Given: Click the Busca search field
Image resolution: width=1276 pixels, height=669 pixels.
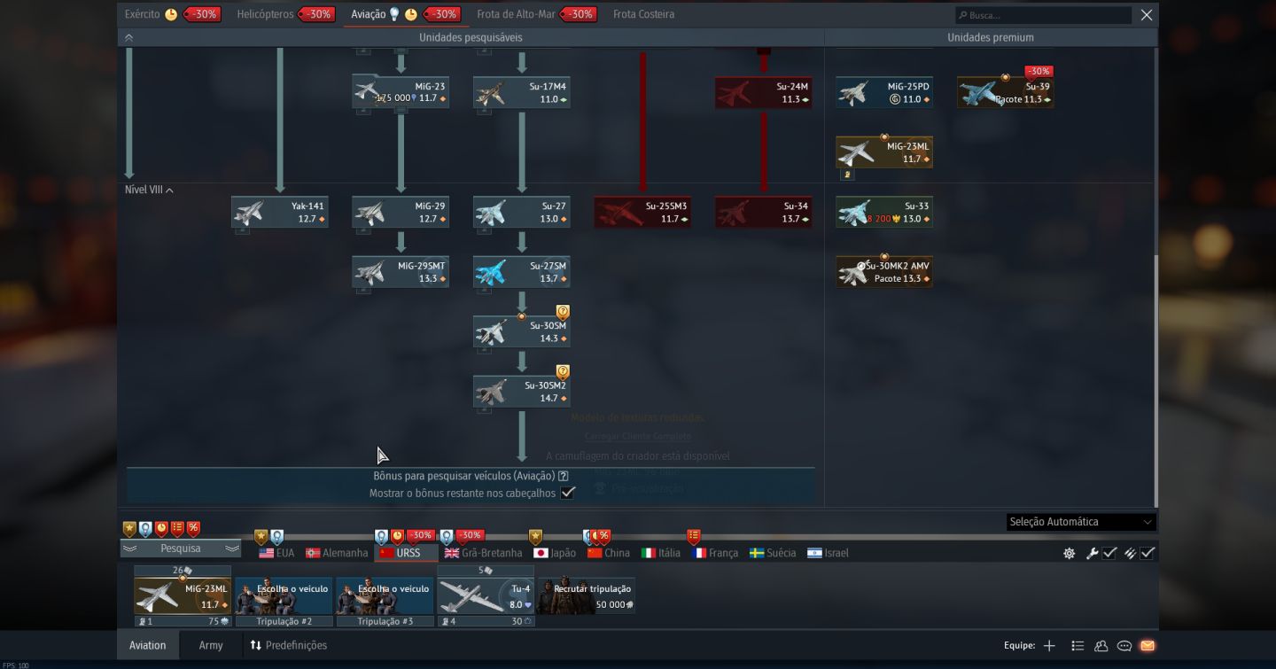Looking at the screenshot, I should click(x=1043, y=15).
